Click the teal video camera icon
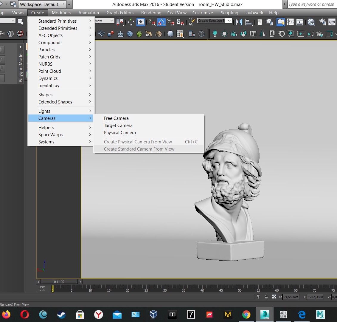Screen dimensions: 337x322 pyautogui.click(x=234, y=34)
